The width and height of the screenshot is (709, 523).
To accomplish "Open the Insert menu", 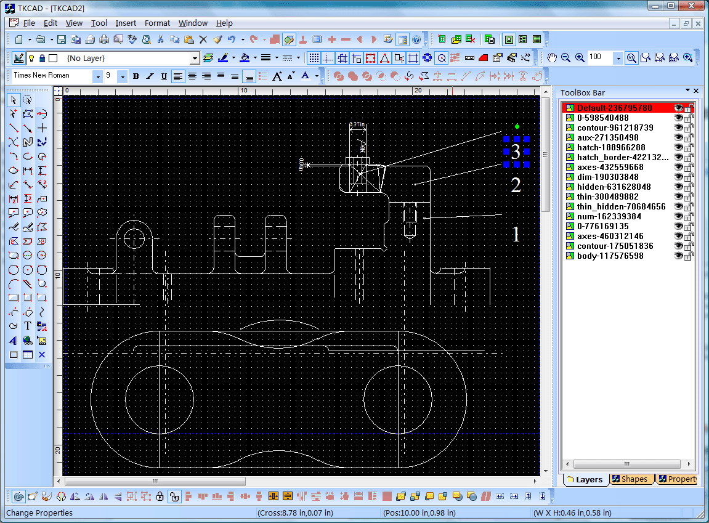I will 126,23.
